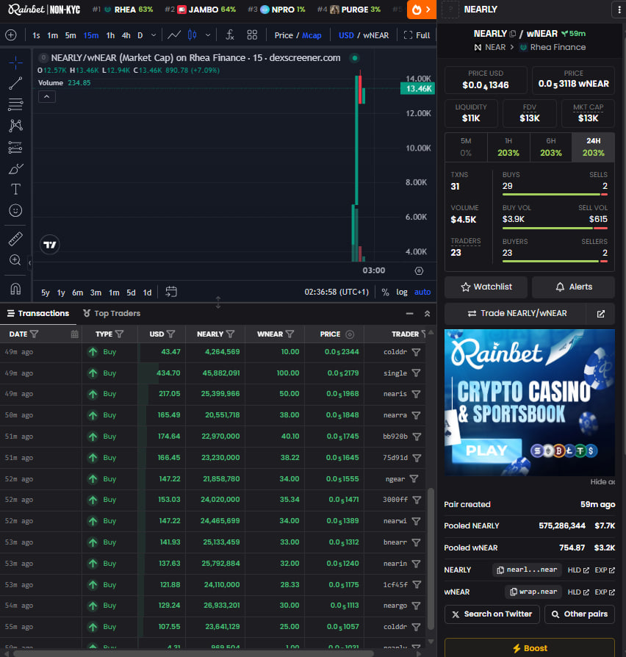Select the trend line drawing tool
The height and width of the screenshot is (657, 626).
pos(15,83)
